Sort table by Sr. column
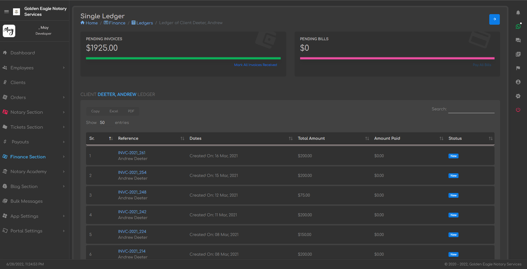Image resolution: width=527 pixels, height=269 pixels. [101, 138]
